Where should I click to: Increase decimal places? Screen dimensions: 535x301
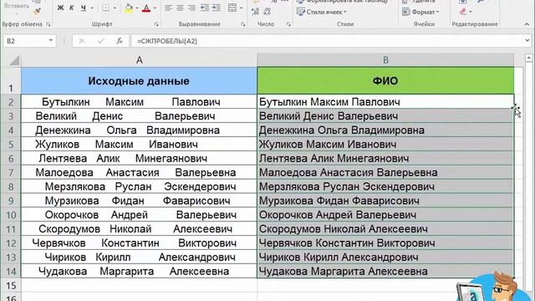[255, 12]
